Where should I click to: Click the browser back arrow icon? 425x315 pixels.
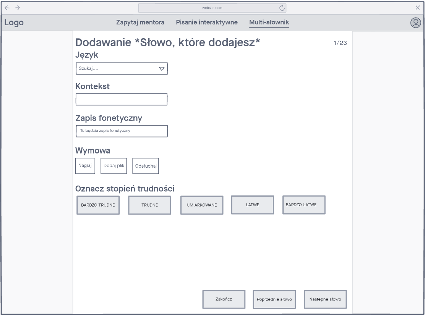(7, 8)
